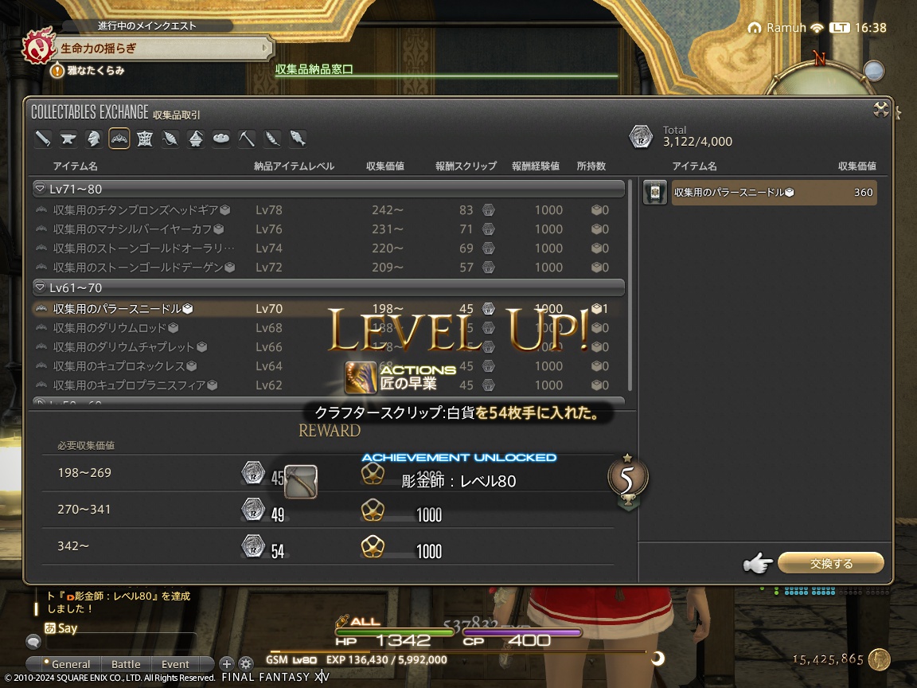Open the Fisher fish collectables category

295,139
